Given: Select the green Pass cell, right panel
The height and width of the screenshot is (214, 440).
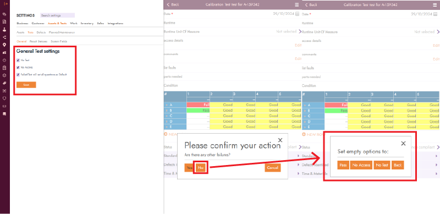Looking at the screenshot, I should [x=336, y=111].
